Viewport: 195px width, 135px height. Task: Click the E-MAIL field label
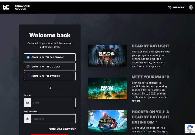coord(28,95)
